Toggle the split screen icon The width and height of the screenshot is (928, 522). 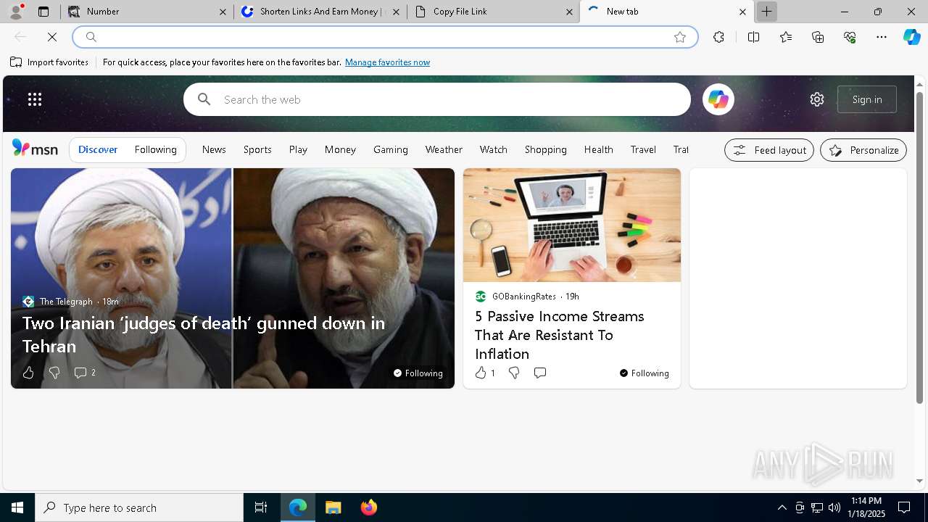click(753, 37)
